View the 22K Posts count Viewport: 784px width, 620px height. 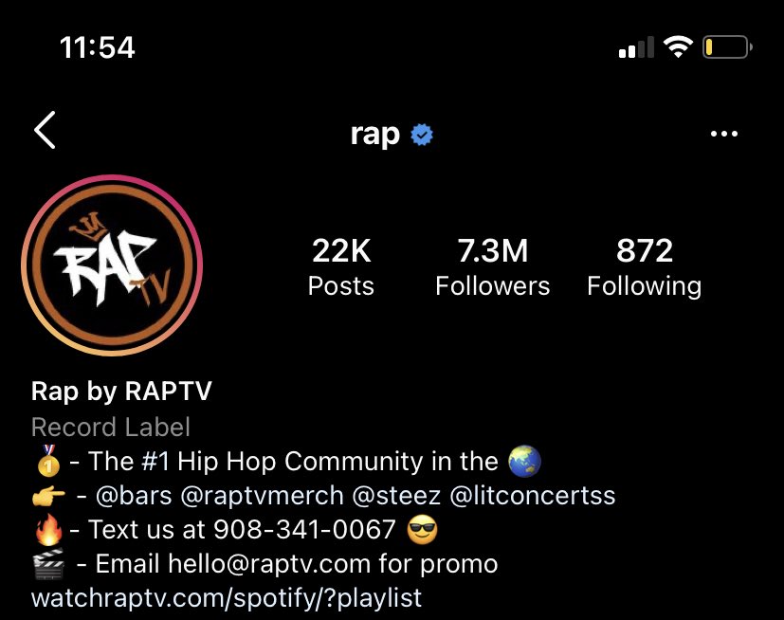[341, 267]
